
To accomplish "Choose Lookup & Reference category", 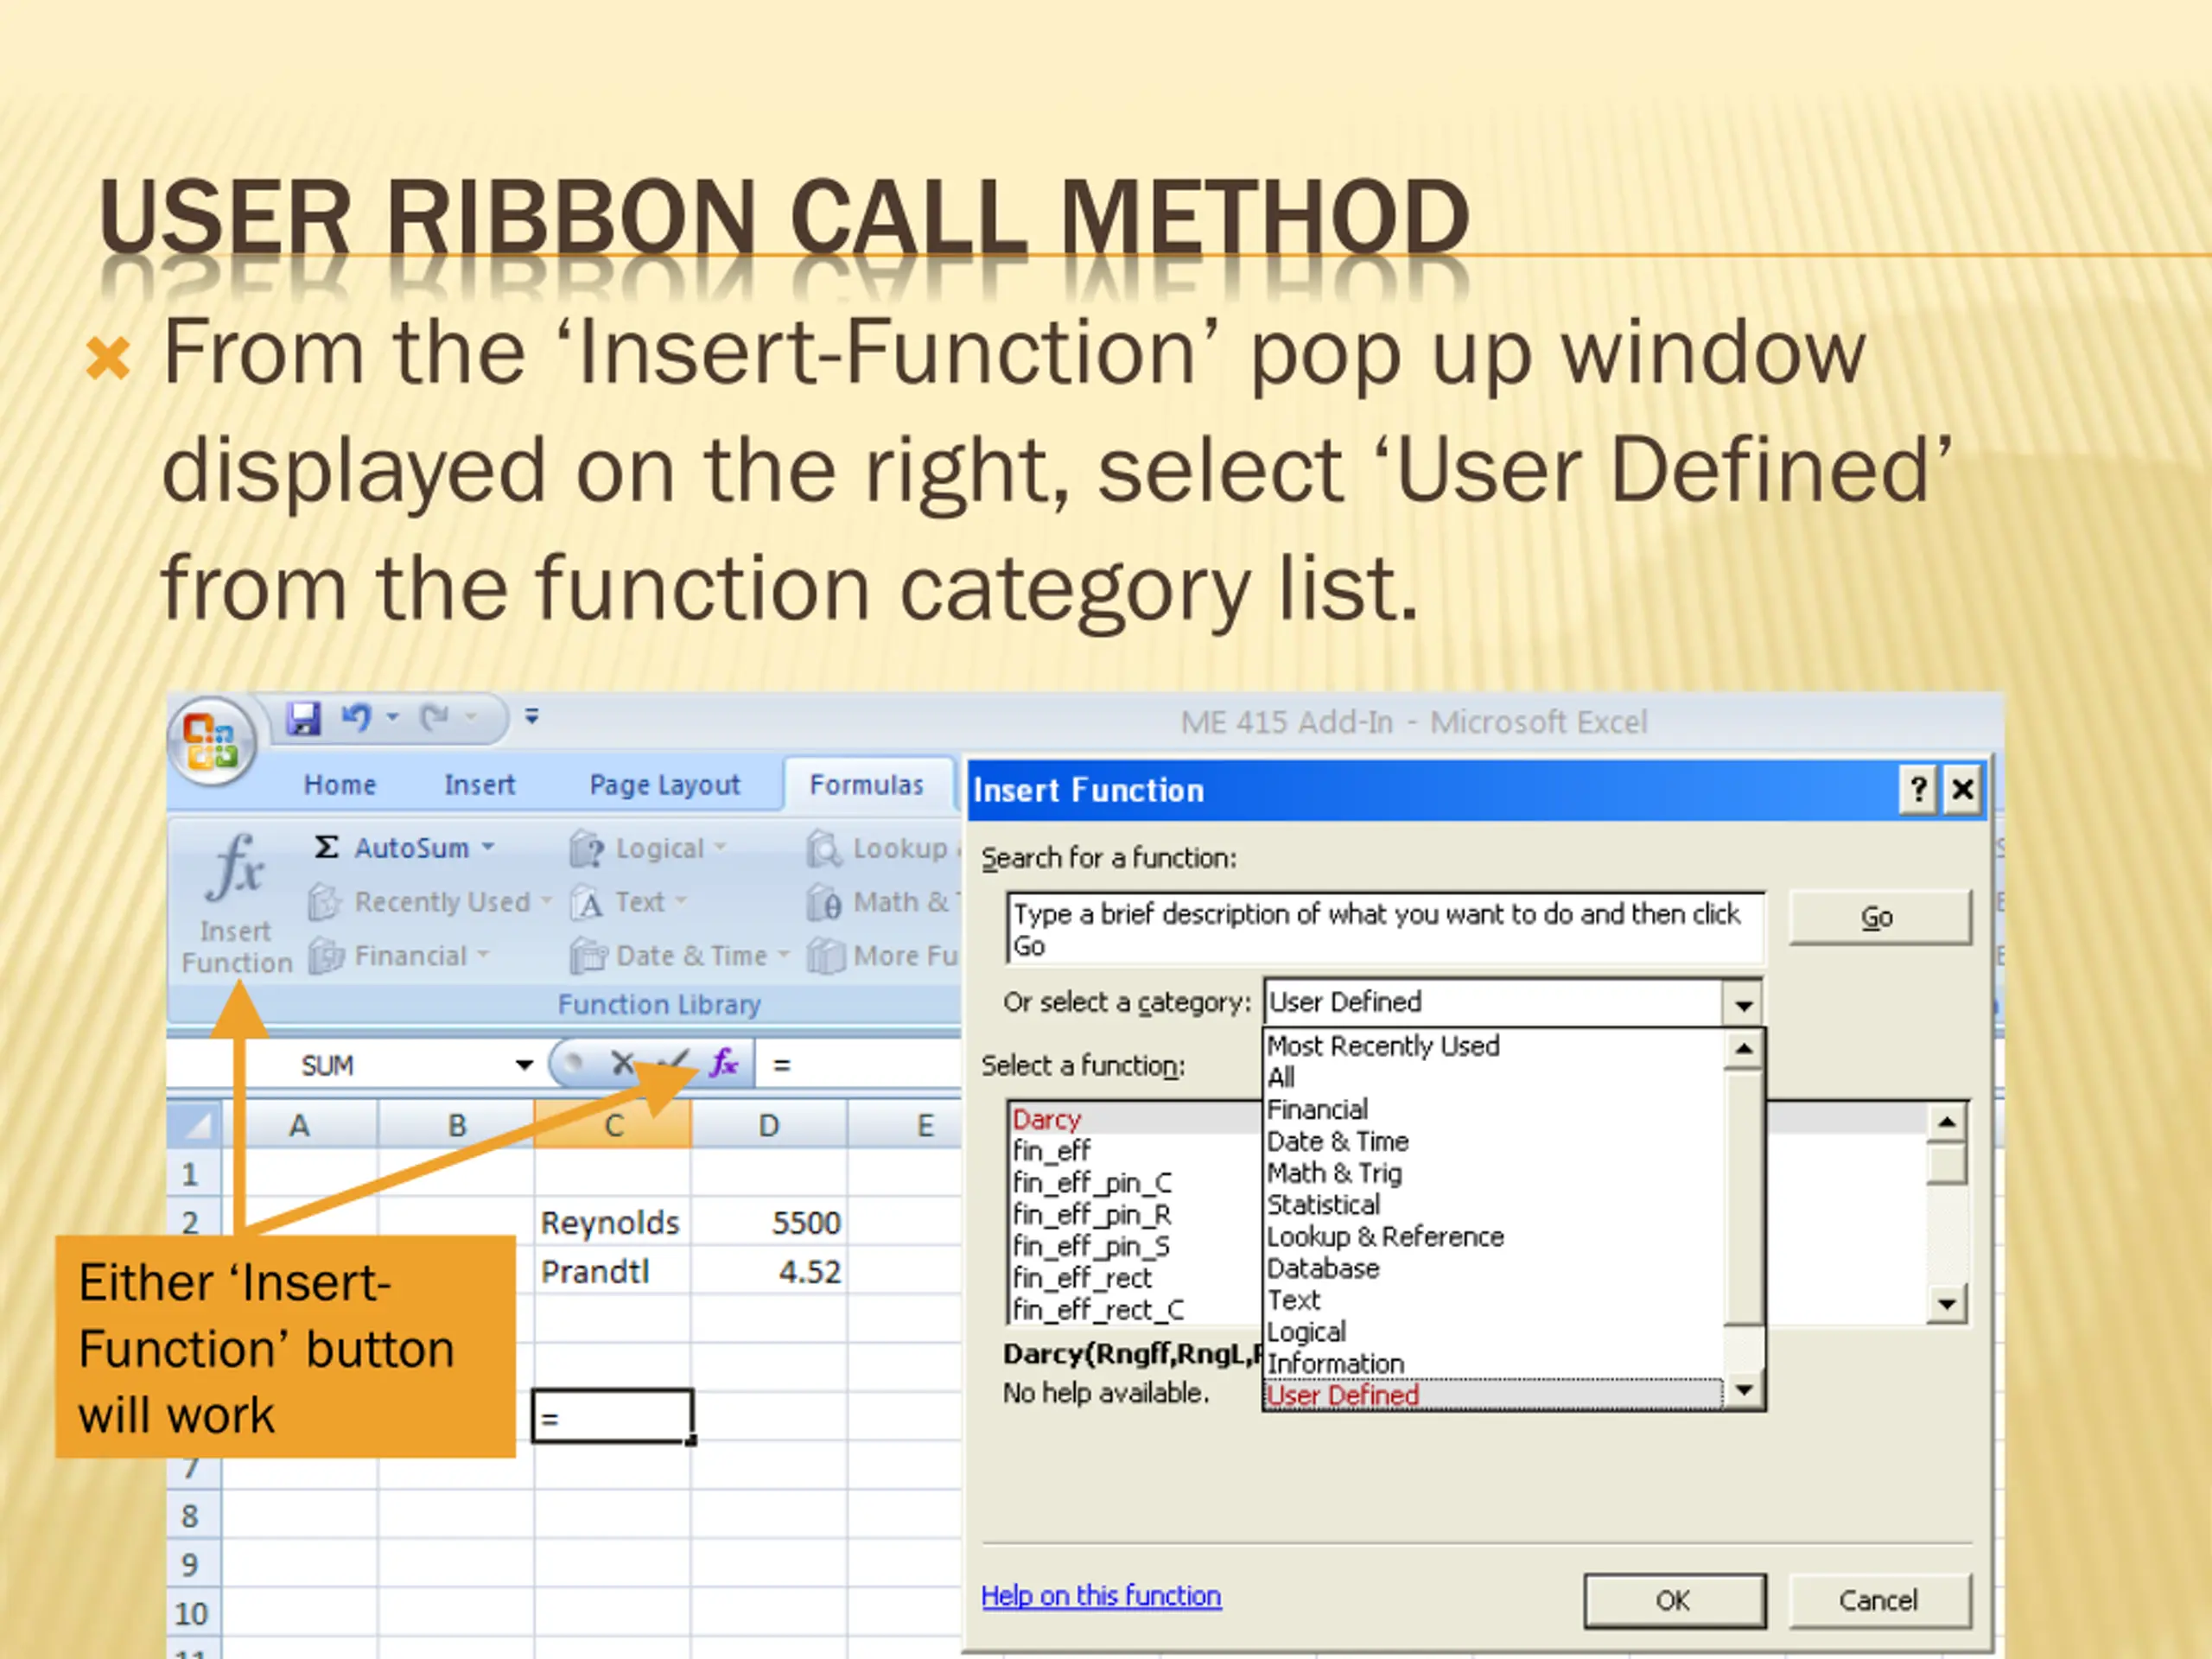I will pyautogui.click(x=1495, y=1237).
